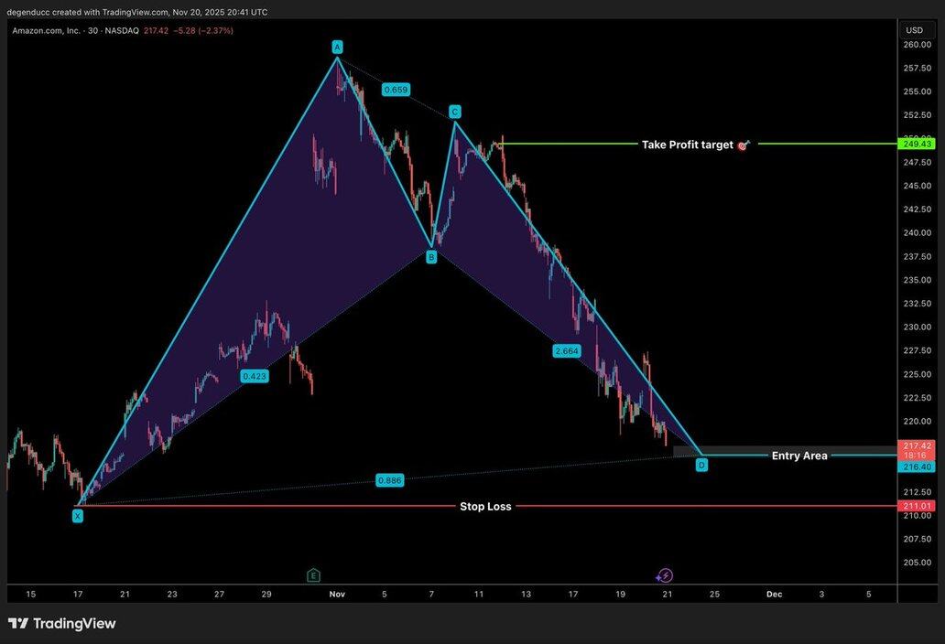
Task: Select the 'A' pattern point label
Action: pos(337,47)
